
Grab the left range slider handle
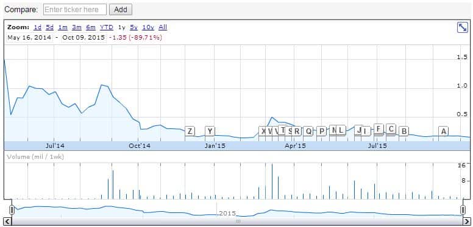tap(12, 209)
